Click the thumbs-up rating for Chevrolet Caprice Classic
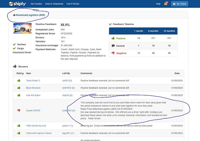The height and width of the screenshot is (141, 200). click(19, 133)
